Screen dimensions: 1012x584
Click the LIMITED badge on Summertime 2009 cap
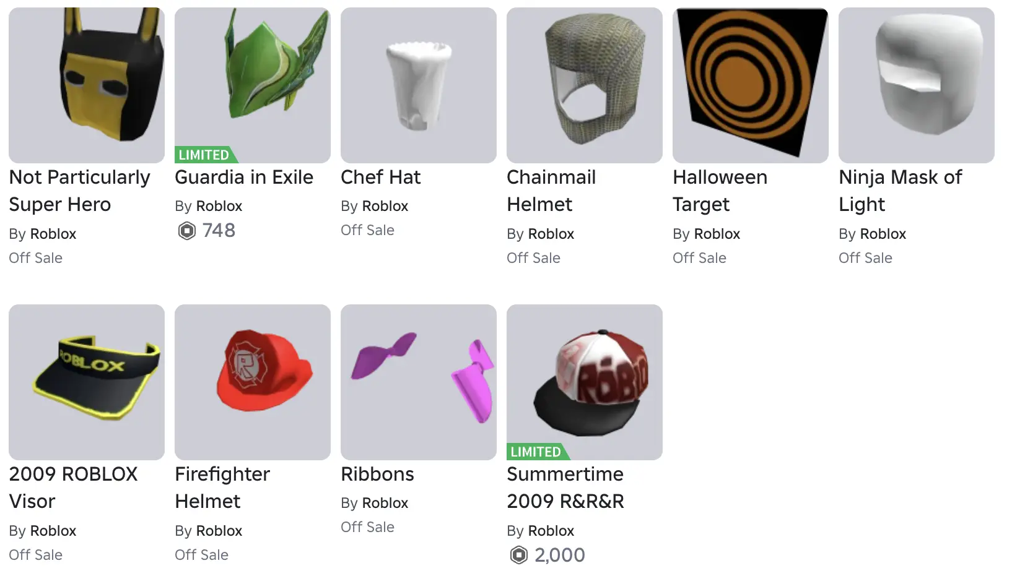coord(538,452)
